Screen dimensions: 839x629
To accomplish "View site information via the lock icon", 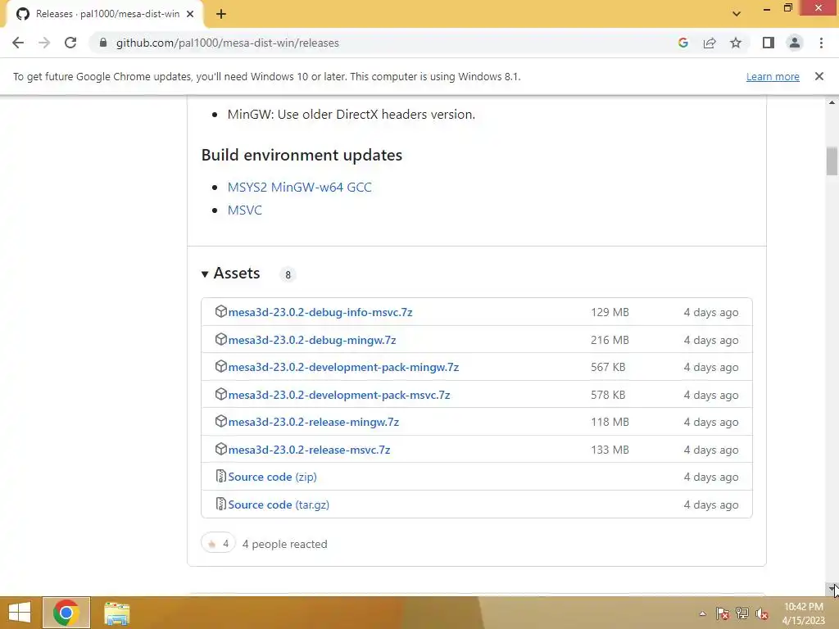I will click(x=103, y=43).
